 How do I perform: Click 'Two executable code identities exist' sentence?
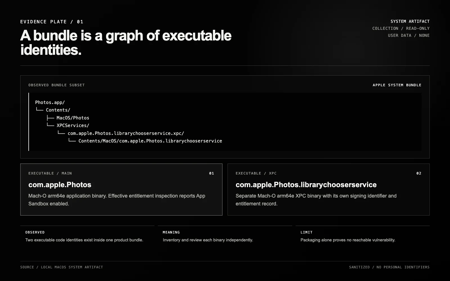point(84,240)
